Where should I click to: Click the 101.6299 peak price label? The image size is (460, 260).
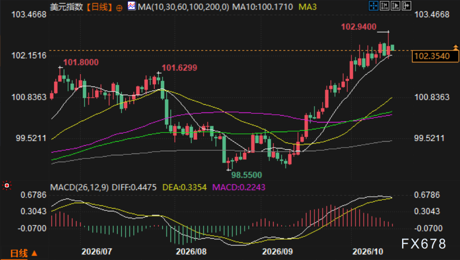(180, 68)
